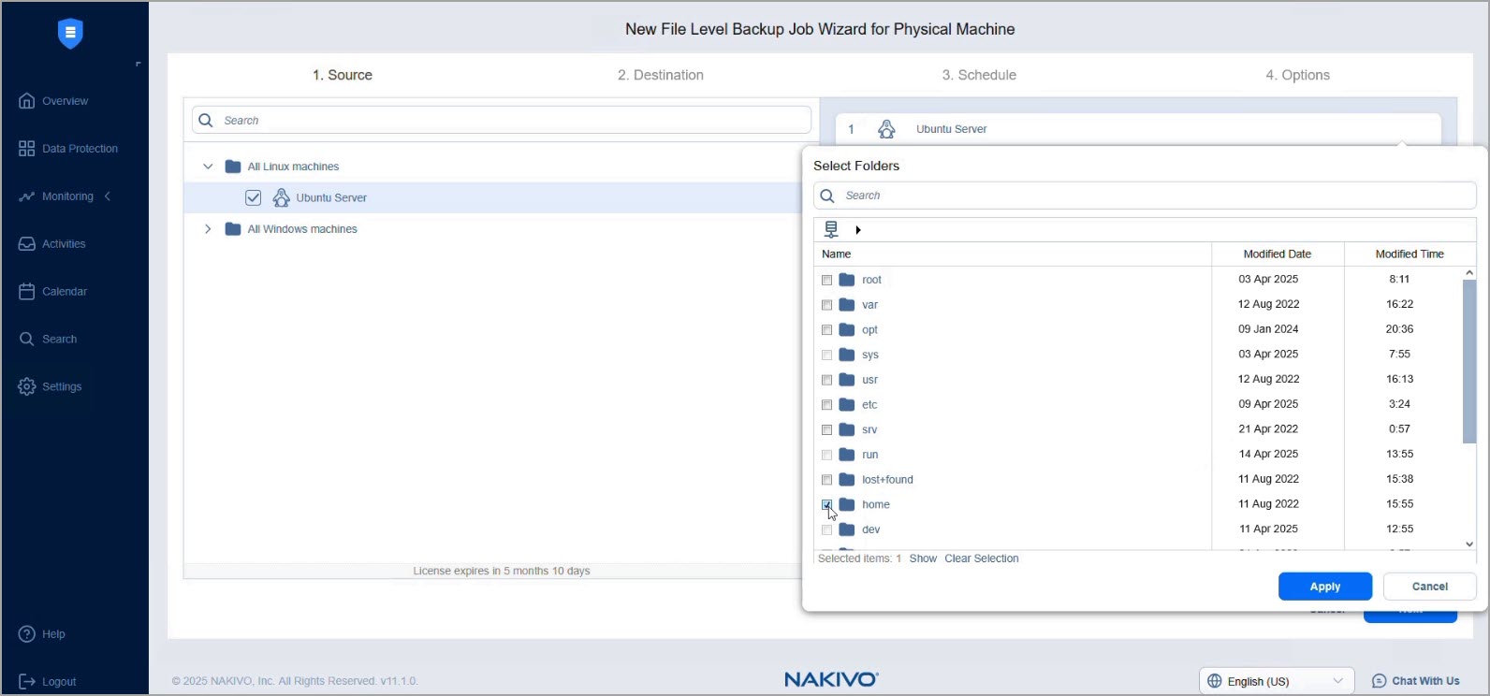Click the Chat With Us bubble icon

click(1380, 681)
